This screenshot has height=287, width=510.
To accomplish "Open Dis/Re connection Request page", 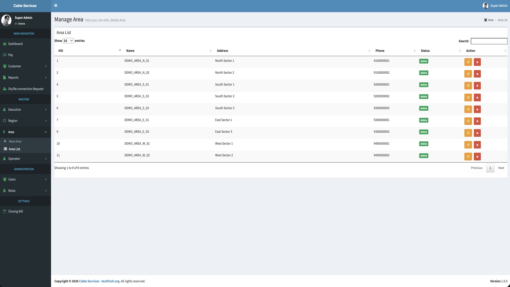I will (25, 89).
